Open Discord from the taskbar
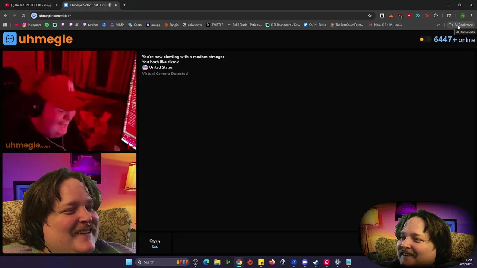The image size is (477, 268). coord(305,262)
